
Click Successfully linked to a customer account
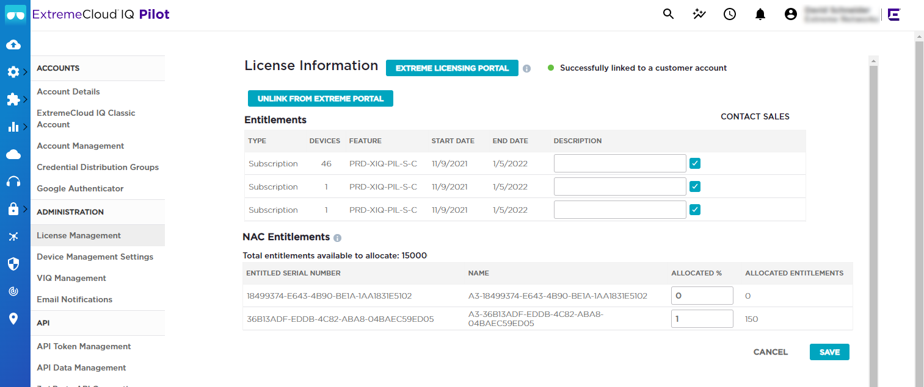pos(643,68)
